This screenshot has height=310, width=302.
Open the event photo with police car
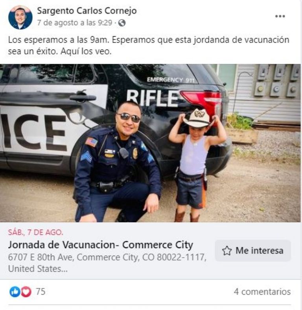tap(150, 143)
